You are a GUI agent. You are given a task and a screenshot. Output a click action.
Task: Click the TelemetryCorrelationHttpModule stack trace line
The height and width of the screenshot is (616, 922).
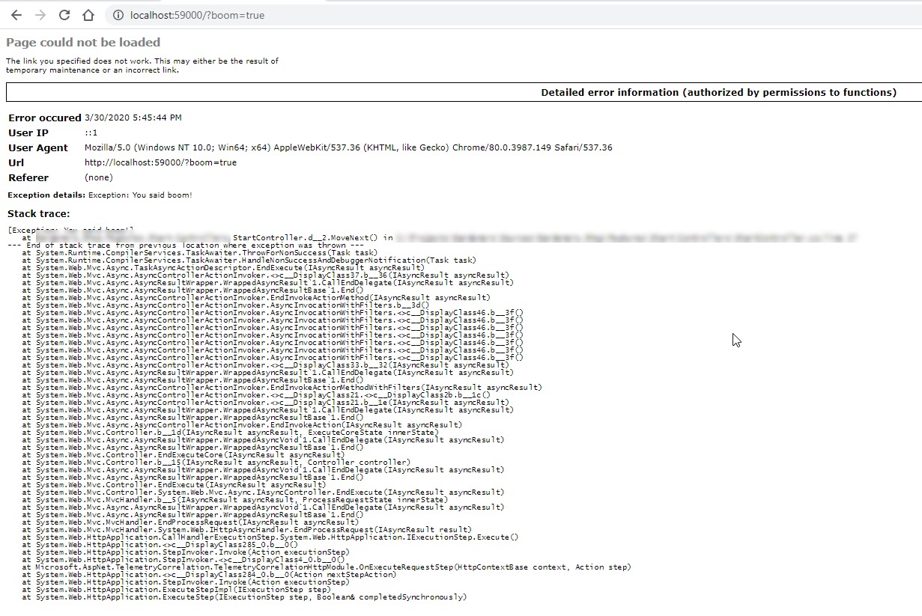327,567
